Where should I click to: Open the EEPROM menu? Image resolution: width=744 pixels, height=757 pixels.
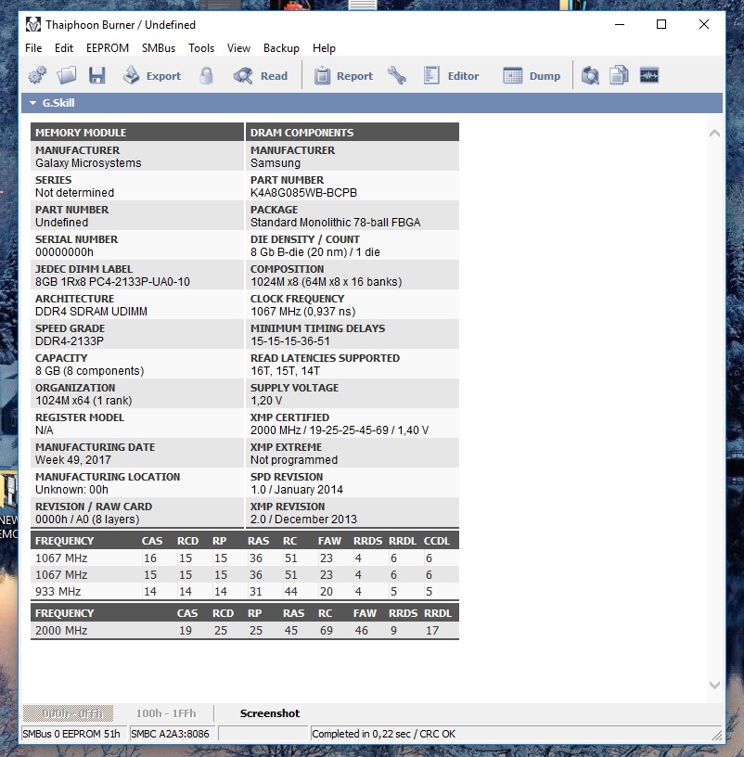(x=108, y=48)
